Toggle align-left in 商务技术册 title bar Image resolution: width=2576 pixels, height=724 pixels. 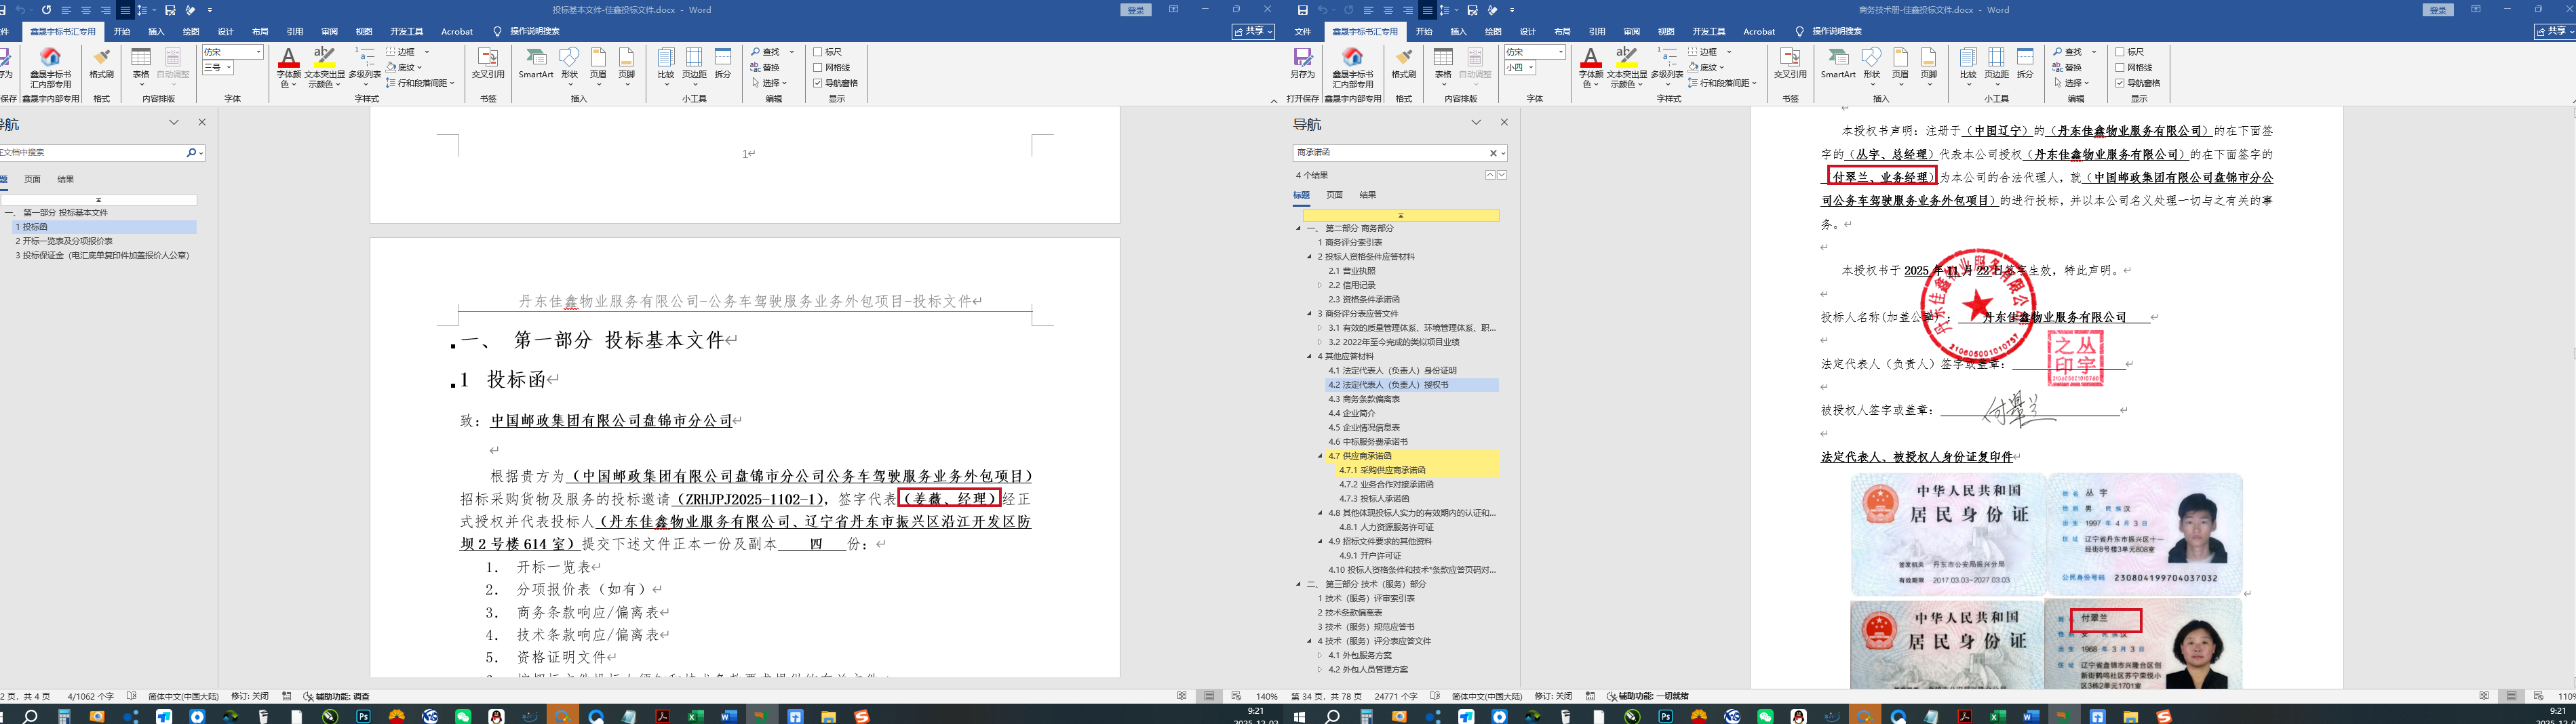[1368, 10]
